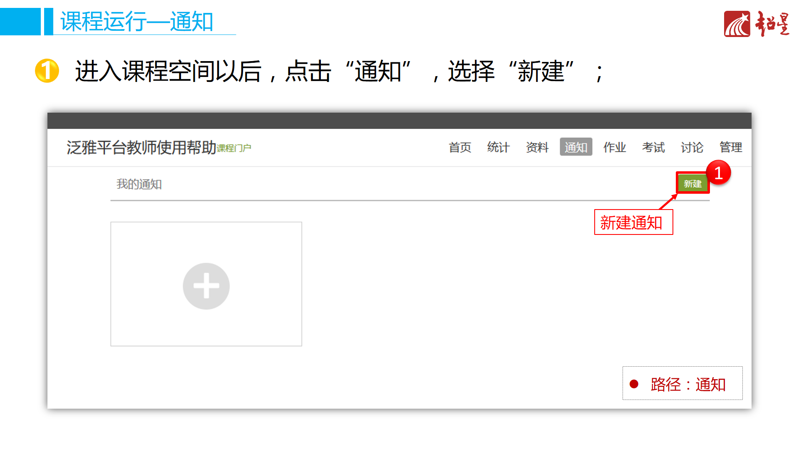
Task: Click the green 新建 button
Action: click(692, 183)
